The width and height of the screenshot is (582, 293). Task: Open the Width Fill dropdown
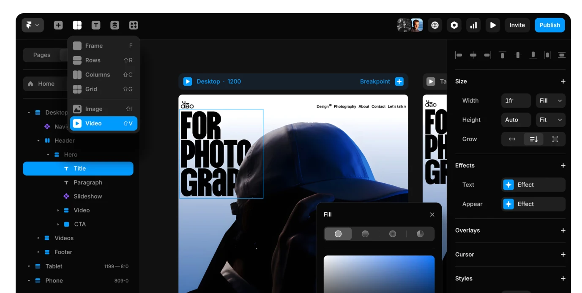(x=550, y=100)
